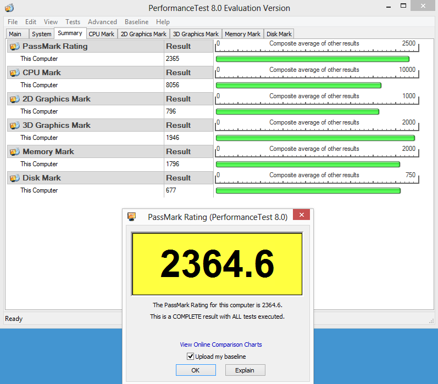This screenshot has width=438, height=384.
Task: Select the 2D Graphics result value 796
Action: [171, 111]
